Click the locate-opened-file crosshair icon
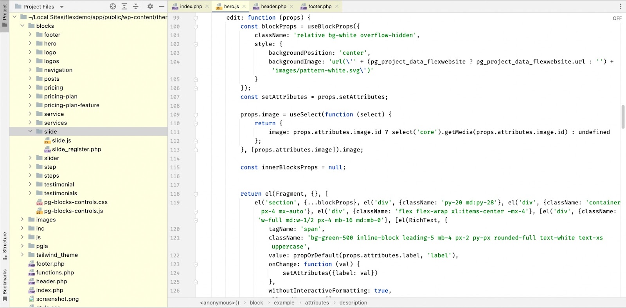Viewport: 626px width, 308px height. tap(113, 6)
